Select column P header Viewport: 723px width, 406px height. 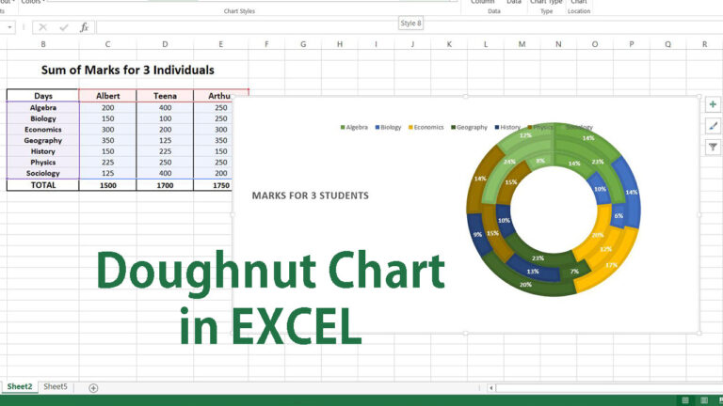[x=632, y=44]
